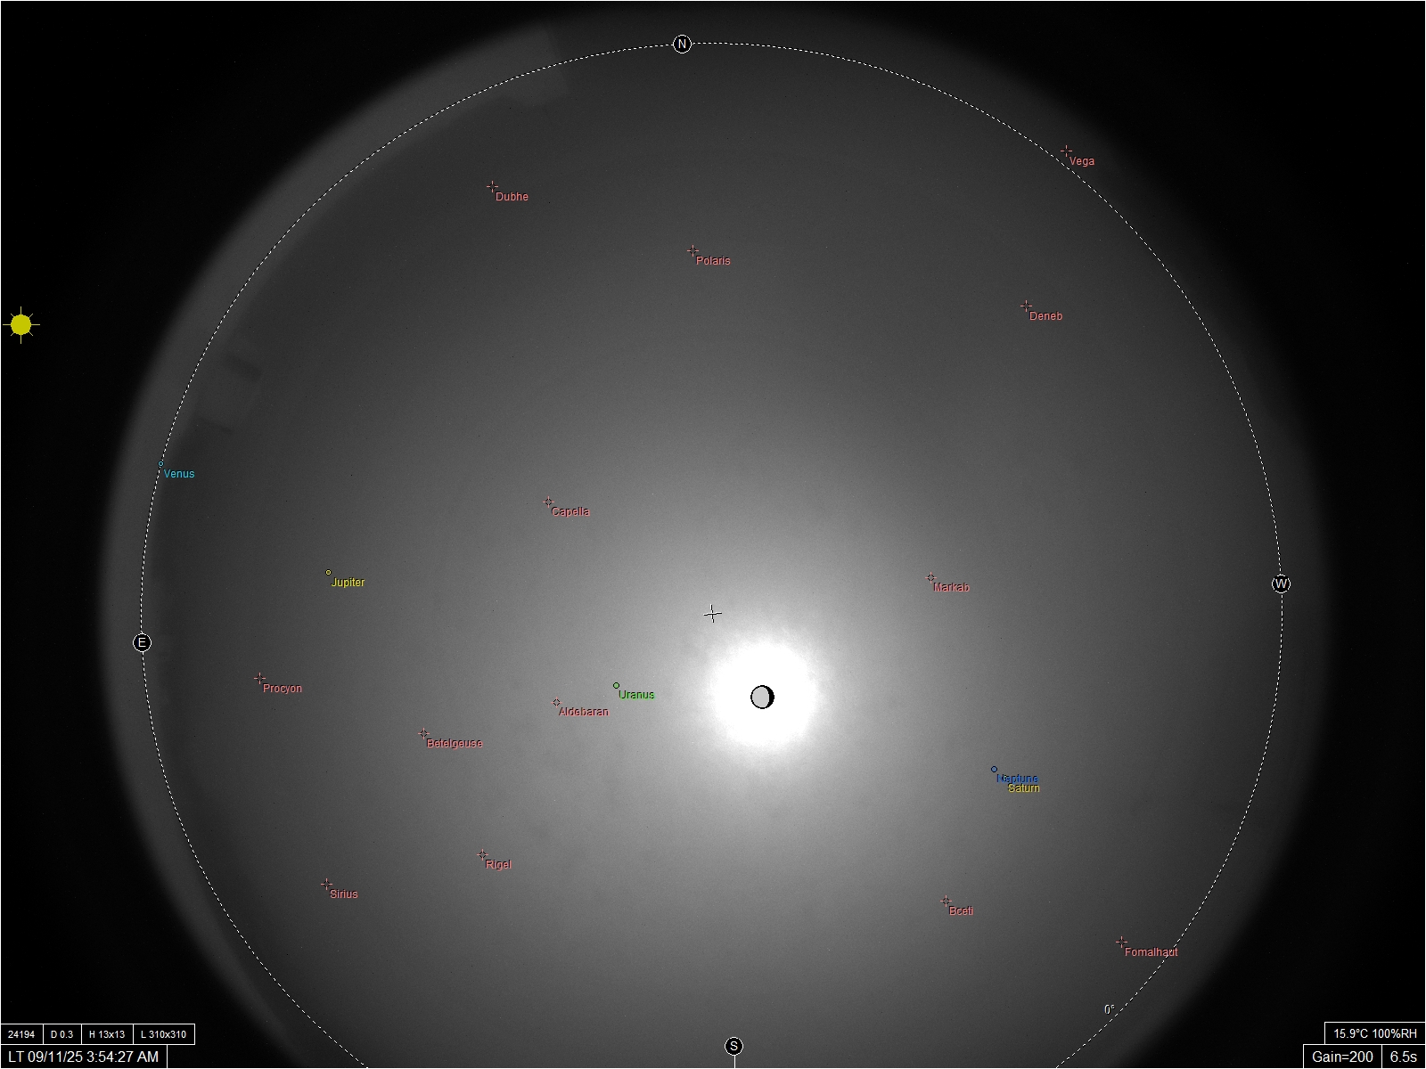Select the Moon phase icon
1426x1069 pixels.
[x=762, y=697]
